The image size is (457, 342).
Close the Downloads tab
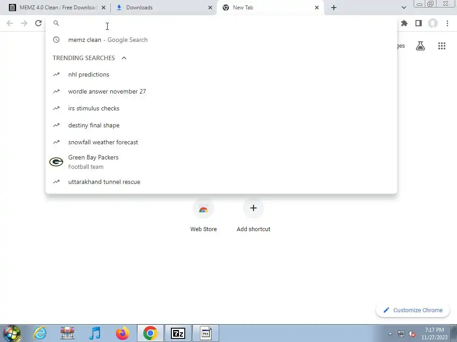[210, 8]
